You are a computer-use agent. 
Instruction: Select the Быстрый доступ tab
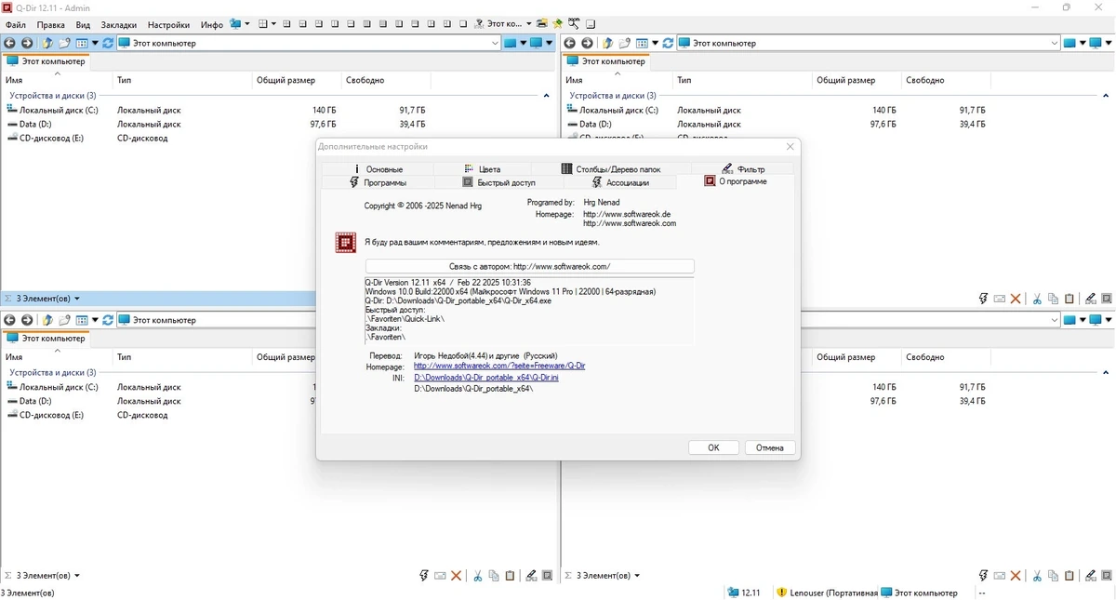(498, 182)
